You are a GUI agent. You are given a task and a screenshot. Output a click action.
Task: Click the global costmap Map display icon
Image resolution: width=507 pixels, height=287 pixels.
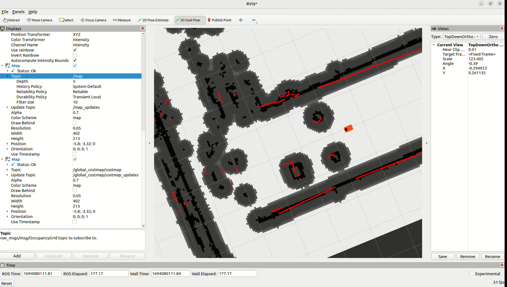pyautogui.click(x=8, y=159)
